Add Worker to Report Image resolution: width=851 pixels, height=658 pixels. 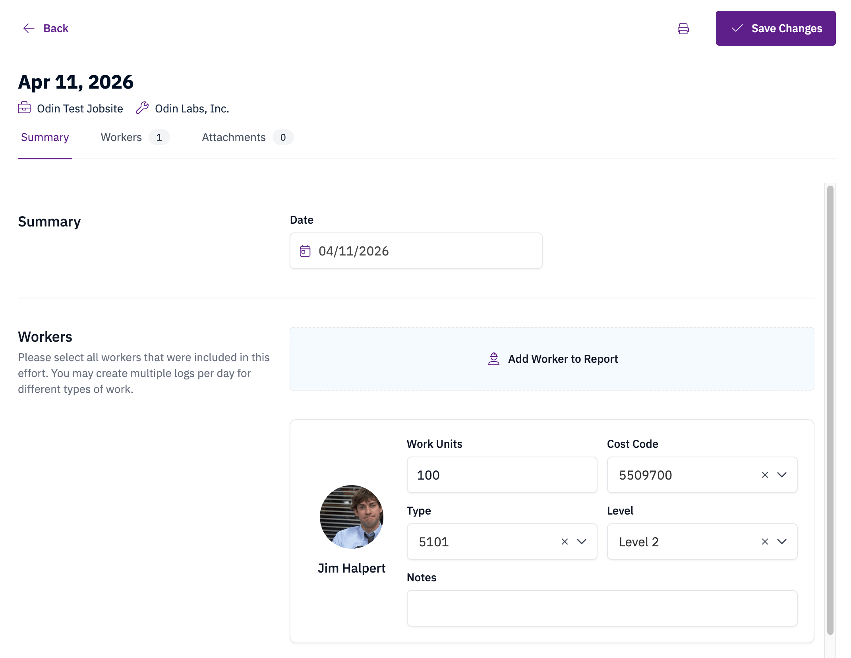click(x=552, y=359)
